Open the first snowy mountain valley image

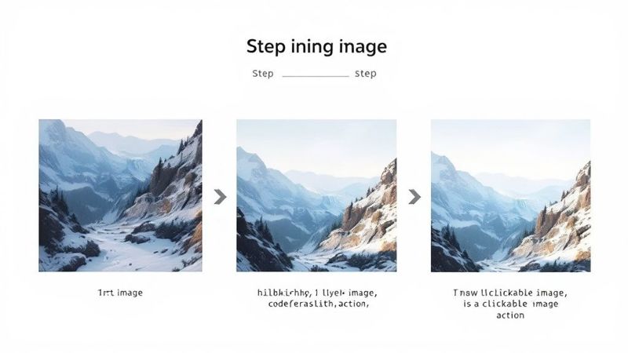pos(120,195)
